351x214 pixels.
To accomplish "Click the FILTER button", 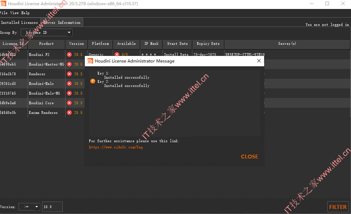I will point(338,207).
